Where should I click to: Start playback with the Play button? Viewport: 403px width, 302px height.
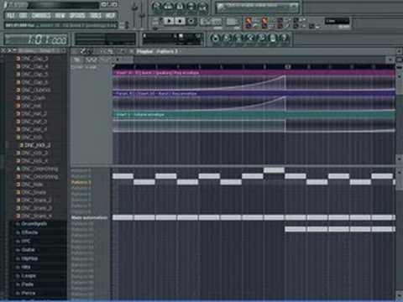click(169, 21)
